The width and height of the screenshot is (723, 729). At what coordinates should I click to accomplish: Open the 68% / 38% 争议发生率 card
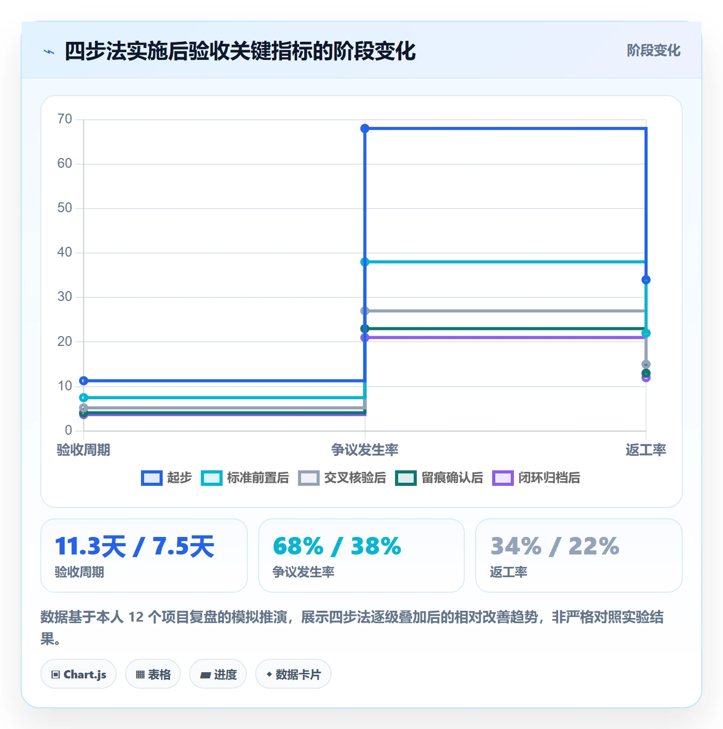(361, 556)
